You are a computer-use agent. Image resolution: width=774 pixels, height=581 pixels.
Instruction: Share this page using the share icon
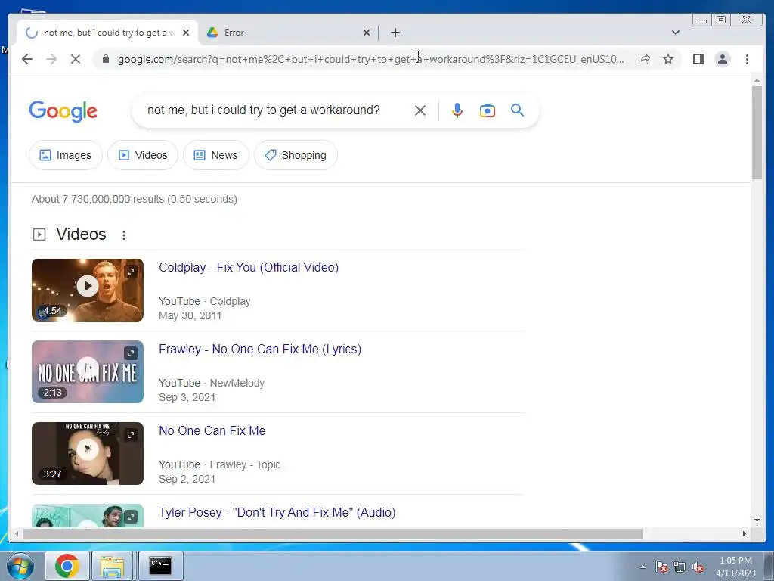point(644,59)
